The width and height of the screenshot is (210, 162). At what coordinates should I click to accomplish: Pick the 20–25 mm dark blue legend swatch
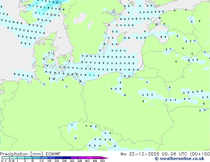[59, 158]
